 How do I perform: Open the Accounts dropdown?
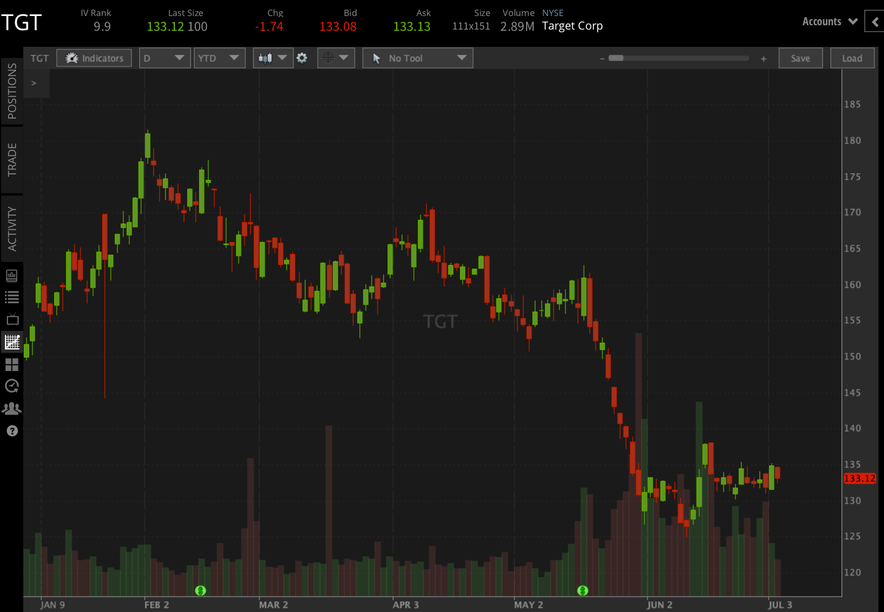click(829, 21)
